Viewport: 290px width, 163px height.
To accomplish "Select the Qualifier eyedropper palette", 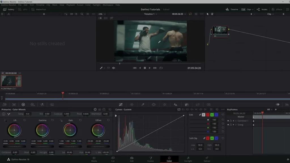I will click(x=143, y=105).
